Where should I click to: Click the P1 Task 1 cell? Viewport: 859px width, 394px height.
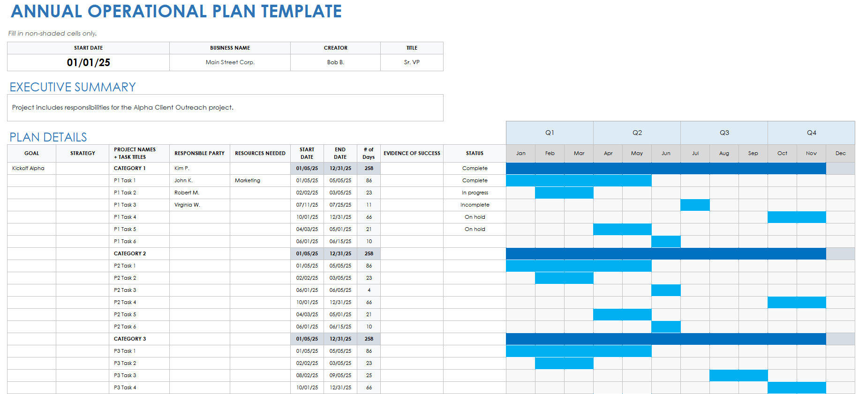click(x=139, y=180)
